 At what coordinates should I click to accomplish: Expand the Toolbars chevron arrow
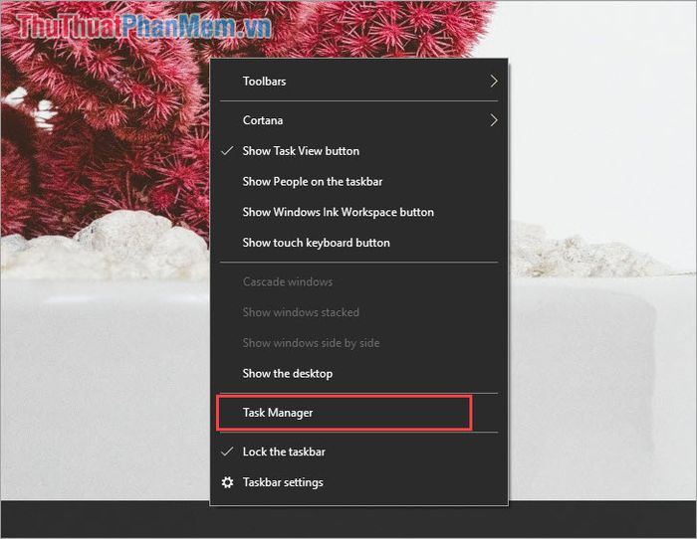(x=494, y=82)
